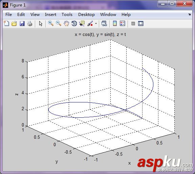
Task: Click the z axis label
Action: pos(17,94)
